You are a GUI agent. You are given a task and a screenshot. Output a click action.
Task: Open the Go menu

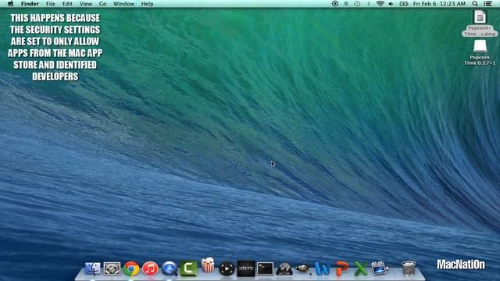point(102,4)
